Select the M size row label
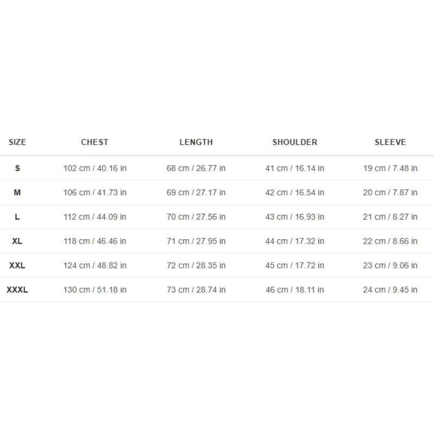 pos(17,193)
